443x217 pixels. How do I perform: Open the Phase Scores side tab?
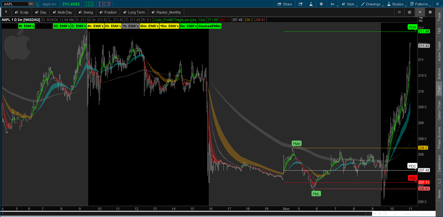(x=439, y=138)
